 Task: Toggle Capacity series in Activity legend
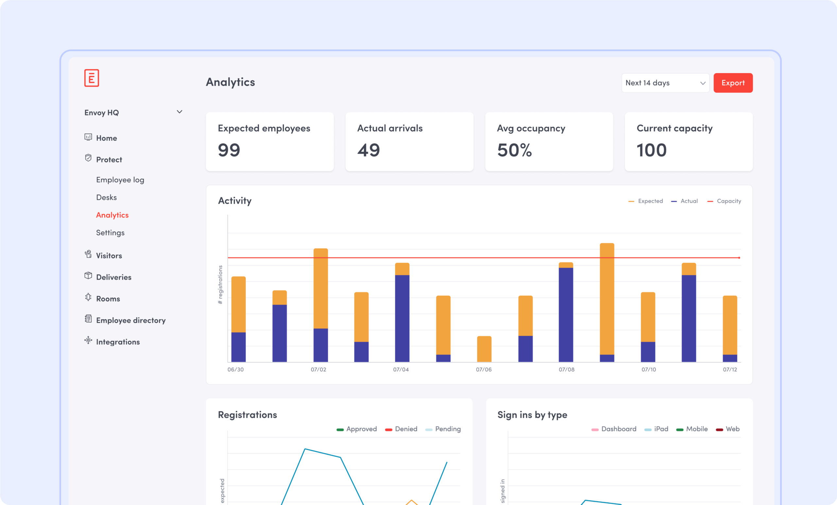pos(729,201)
